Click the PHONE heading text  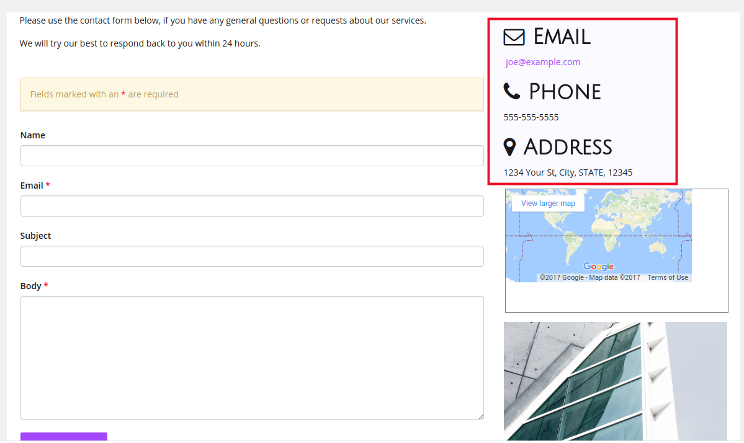click(565, 92)
